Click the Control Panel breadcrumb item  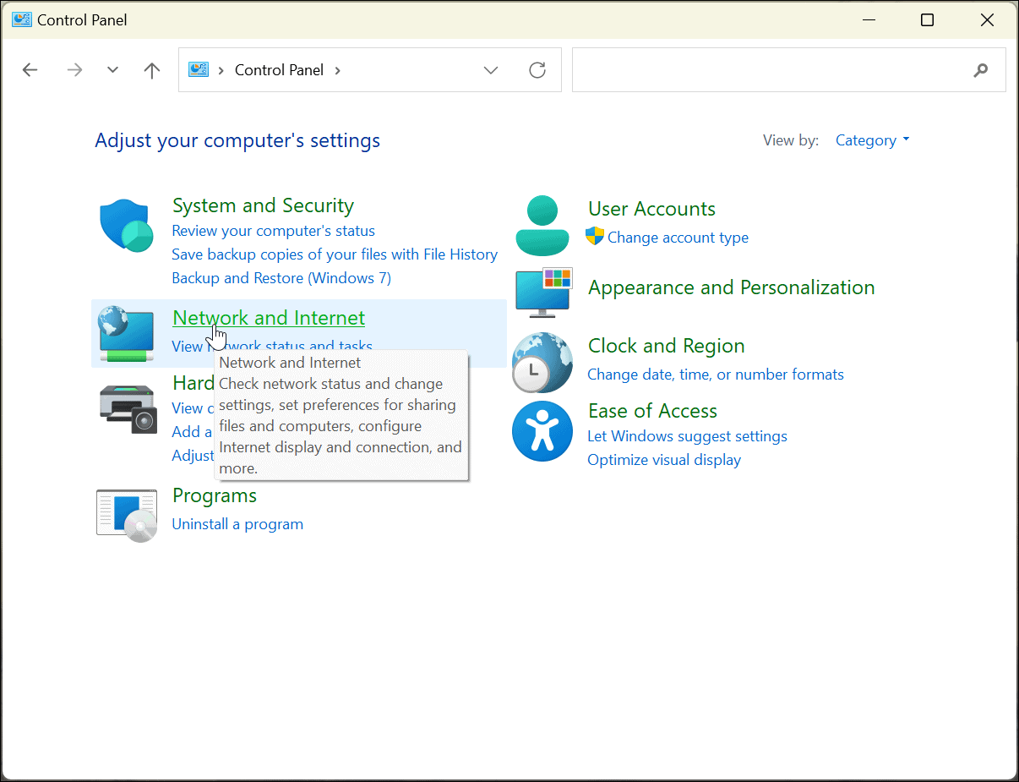(x=279, y=70)
